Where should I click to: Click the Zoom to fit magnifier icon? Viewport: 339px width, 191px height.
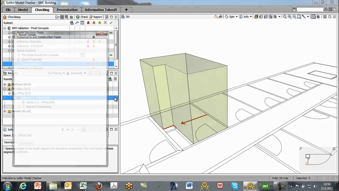point(285,17)
